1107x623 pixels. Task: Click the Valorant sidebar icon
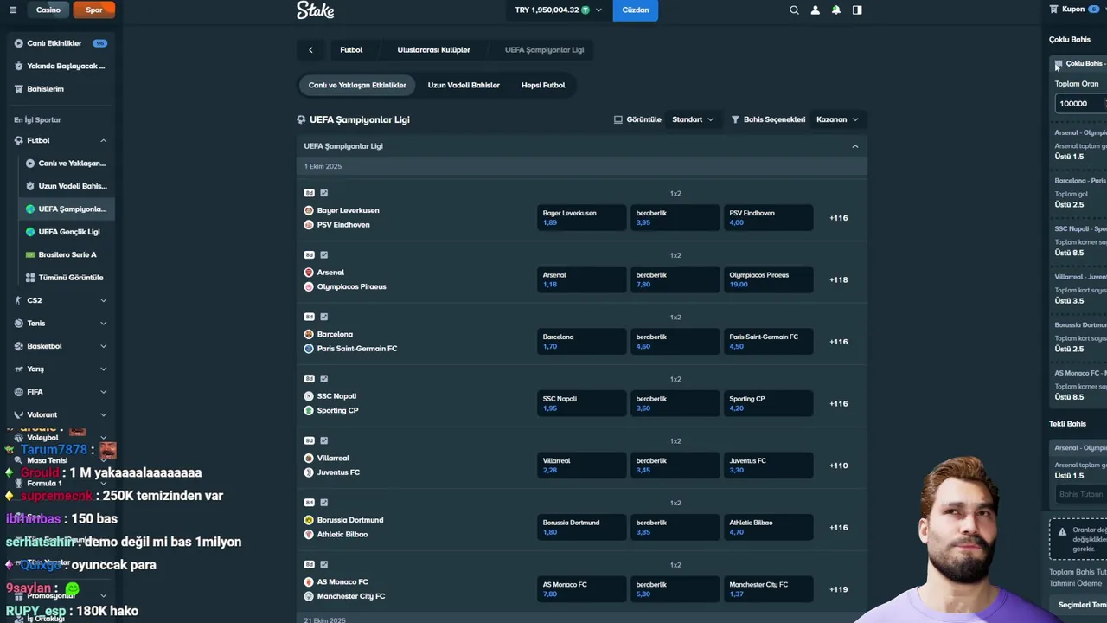(x=18, y=414)
